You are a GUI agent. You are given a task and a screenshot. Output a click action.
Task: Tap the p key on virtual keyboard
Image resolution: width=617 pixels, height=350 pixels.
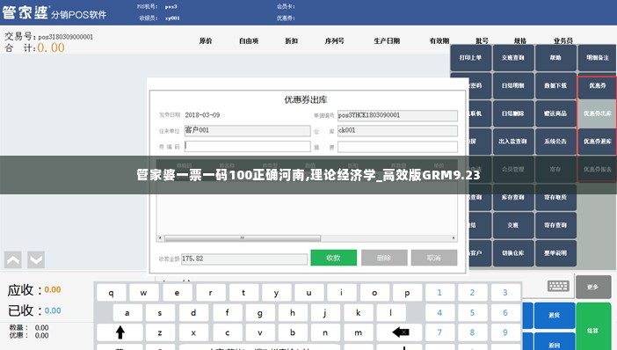point(407,293)
